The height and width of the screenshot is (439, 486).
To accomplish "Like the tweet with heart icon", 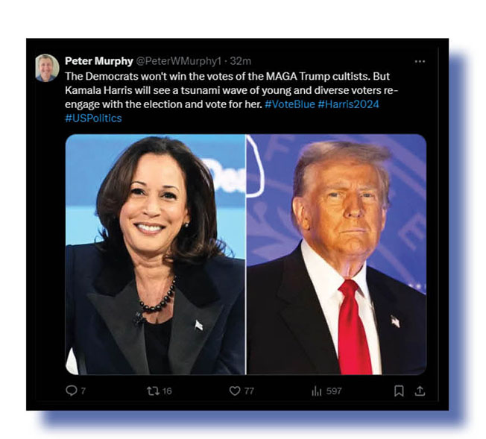I will [x=235, y=391].
